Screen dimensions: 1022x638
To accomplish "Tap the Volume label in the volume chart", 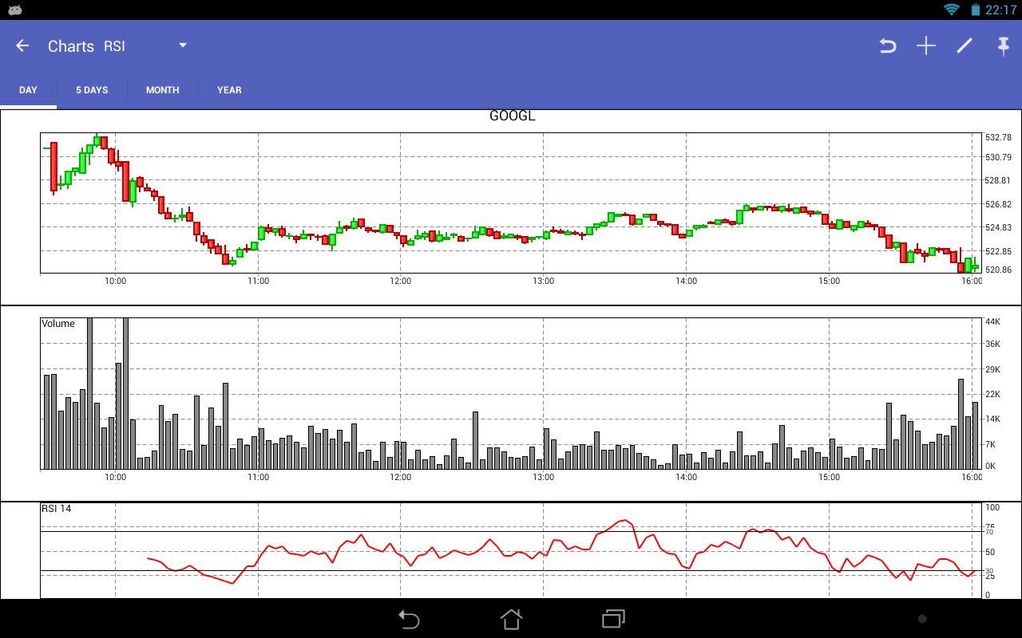I will (58, 324).
